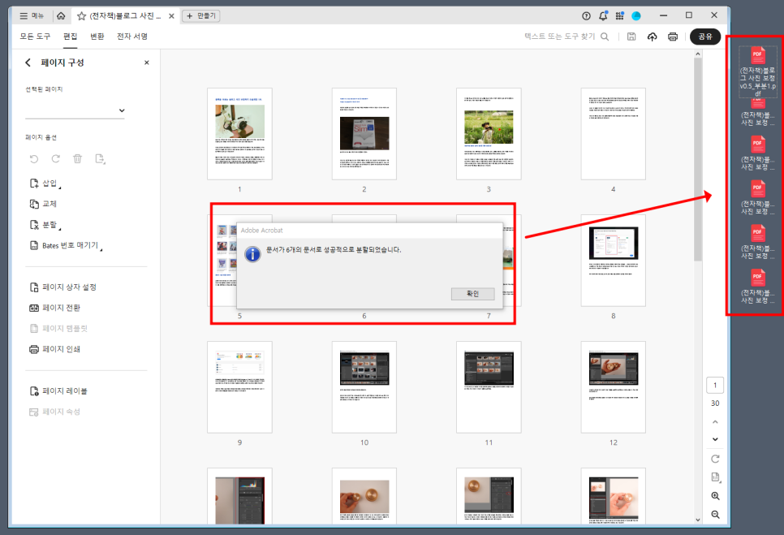Select page 1 thumbnail
This screenshot has width=784, height=535.
[x=239, y=134]
